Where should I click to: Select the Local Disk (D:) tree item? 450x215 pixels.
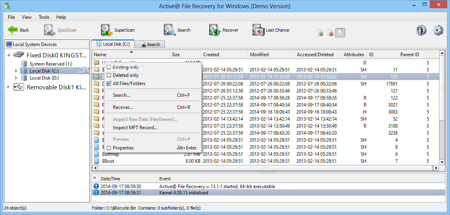point(45,78)
